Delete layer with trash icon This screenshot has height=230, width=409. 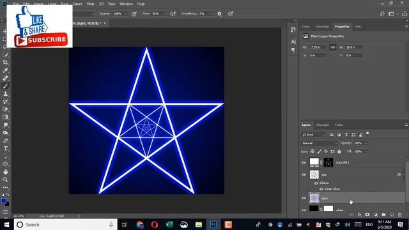(x=399, y=215)
